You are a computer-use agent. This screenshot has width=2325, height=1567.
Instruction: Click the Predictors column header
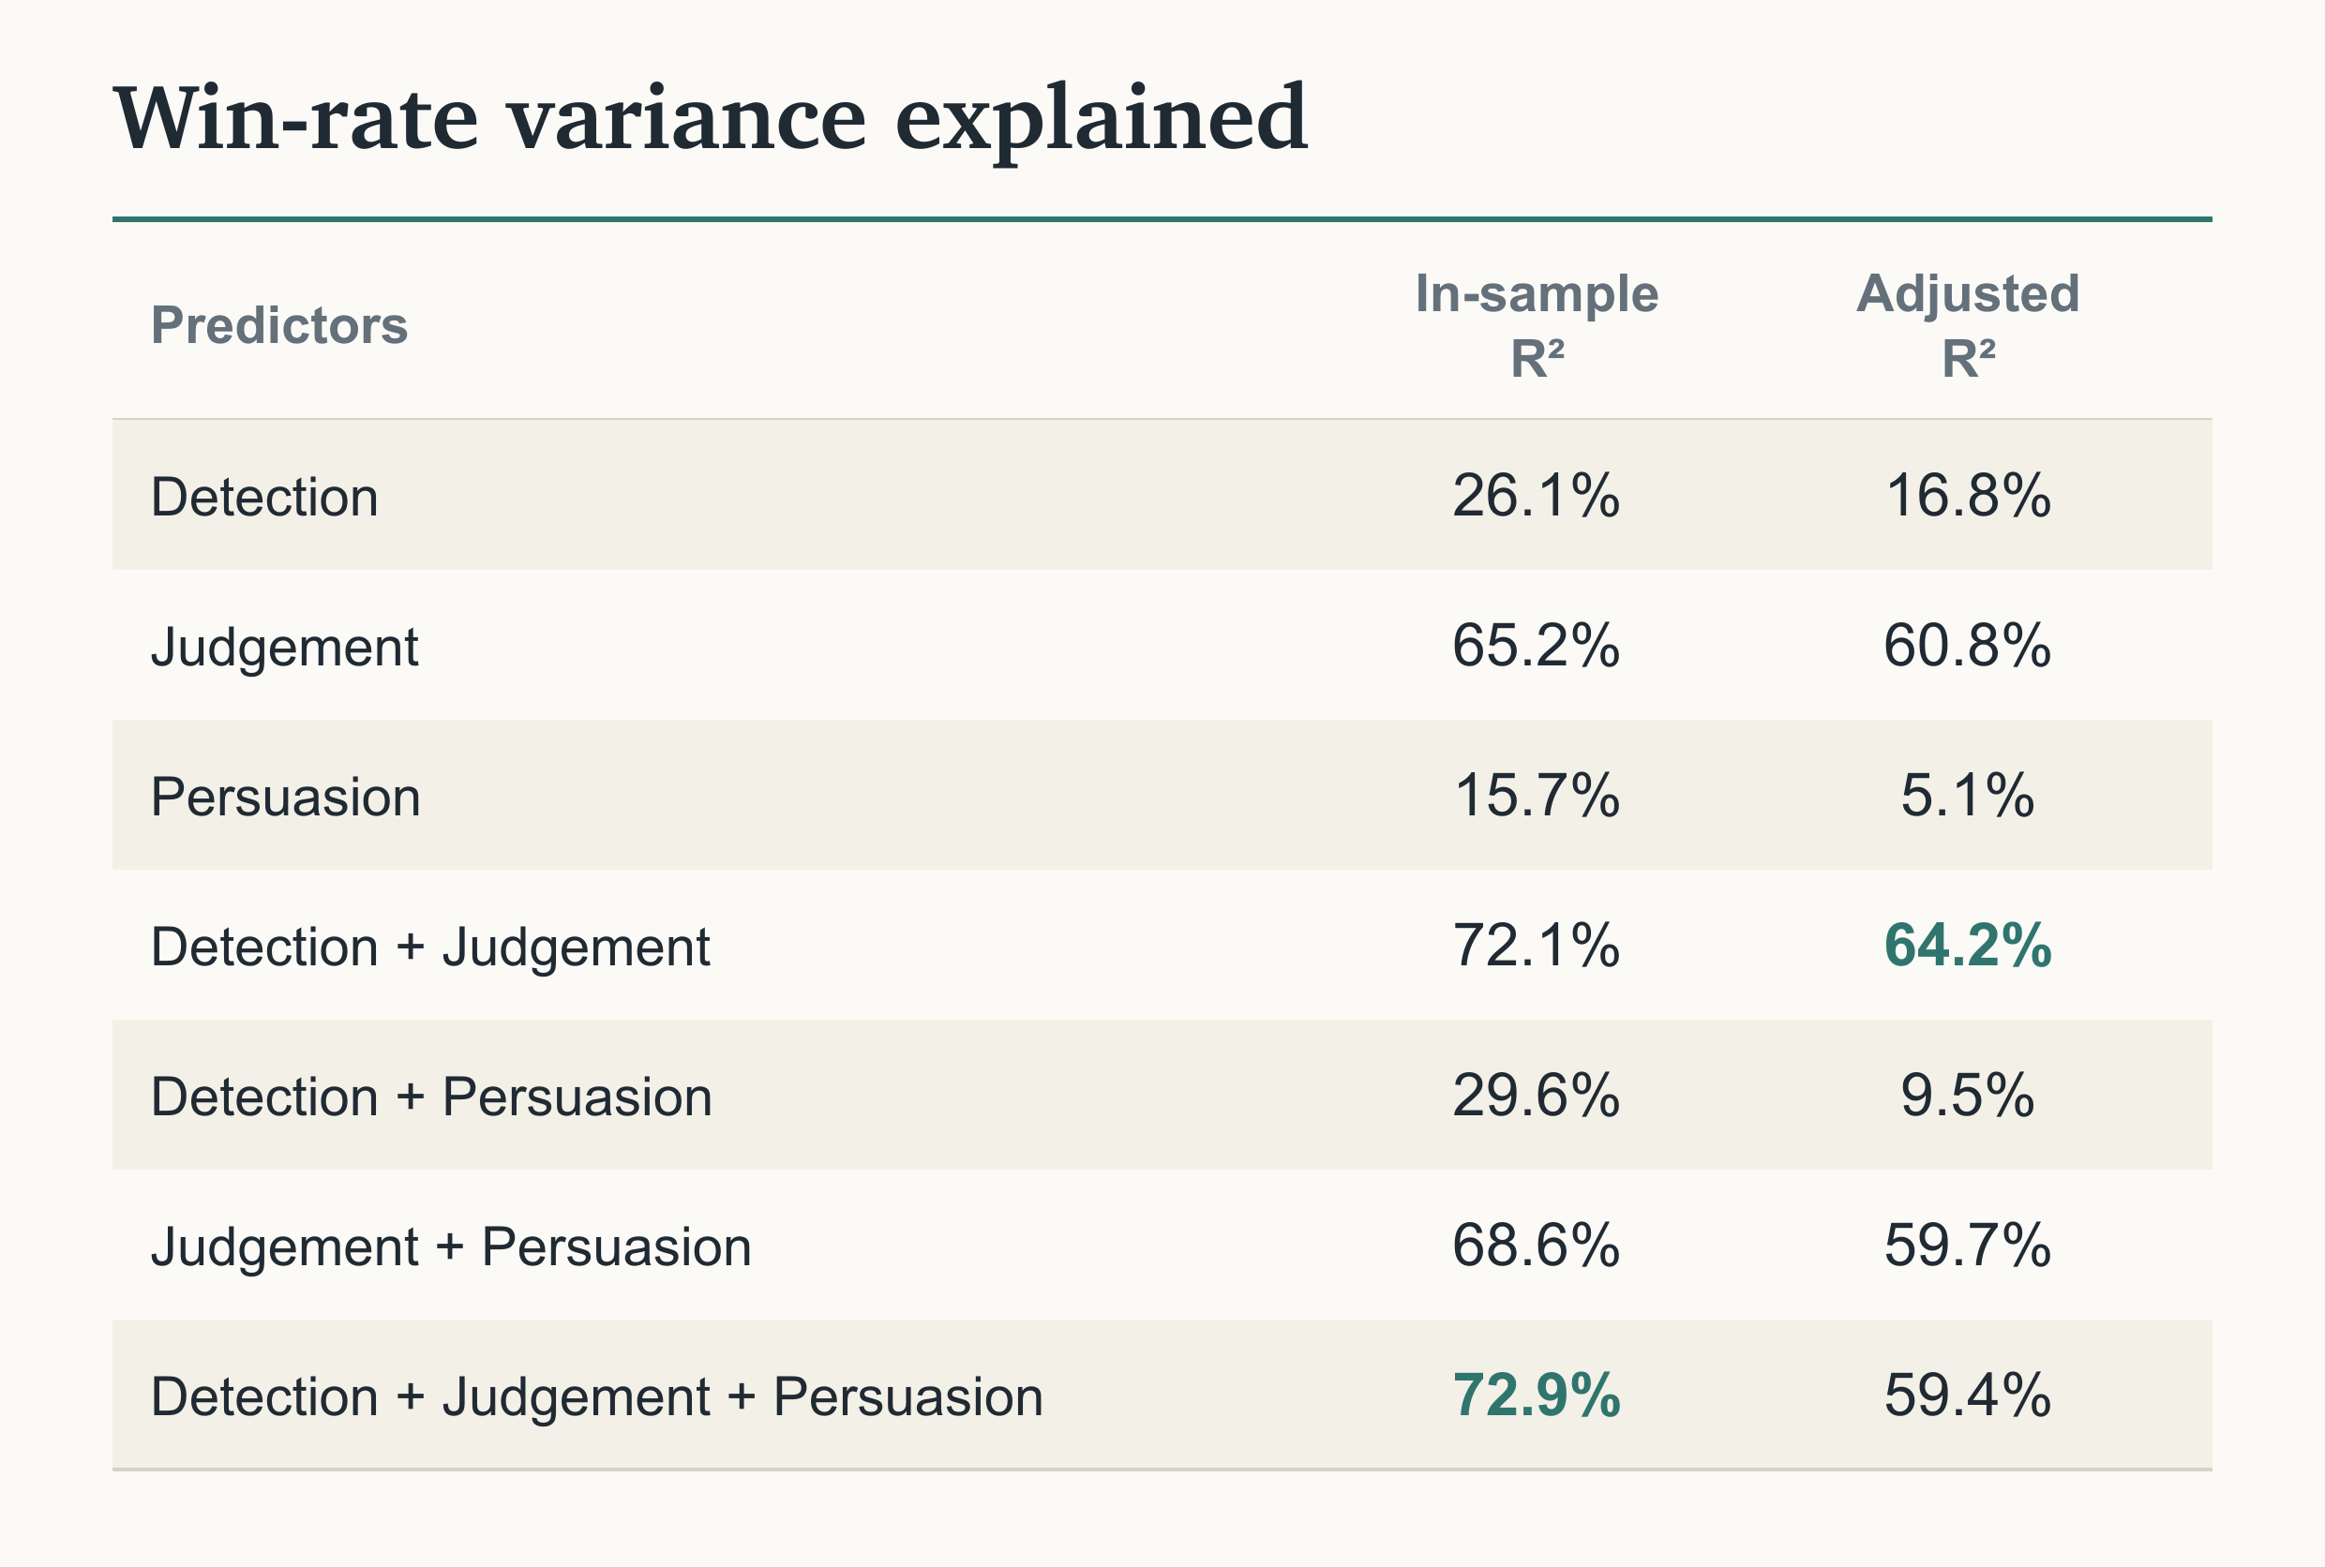[278, 326]
